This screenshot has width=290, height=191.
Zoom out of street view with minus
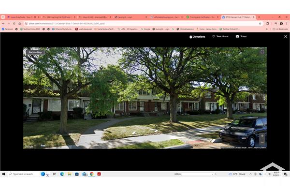[x=262, y=142]
